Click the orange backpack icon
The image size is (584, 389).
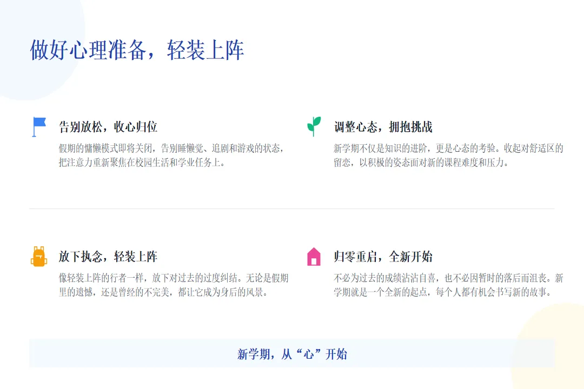[x=39, y=256]
